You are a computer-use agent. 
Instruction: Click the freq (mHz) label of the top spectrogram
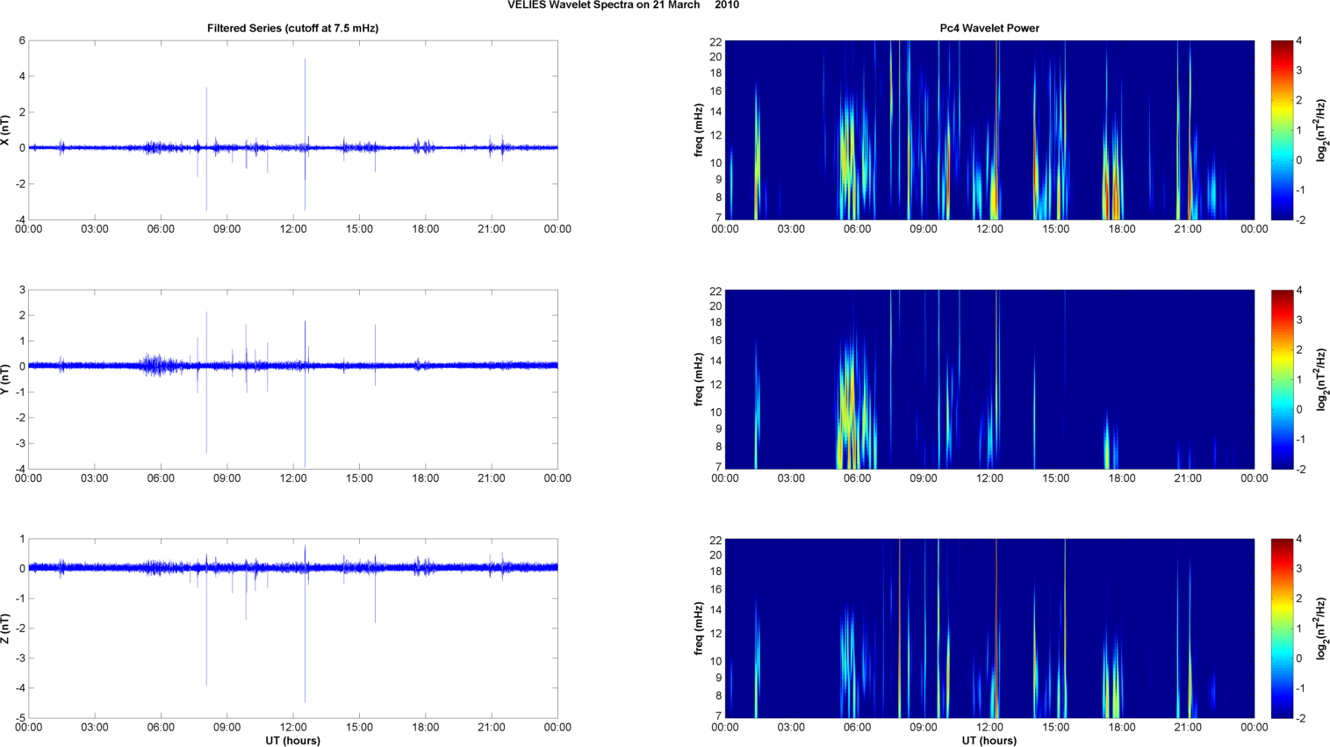pos(699,130)
